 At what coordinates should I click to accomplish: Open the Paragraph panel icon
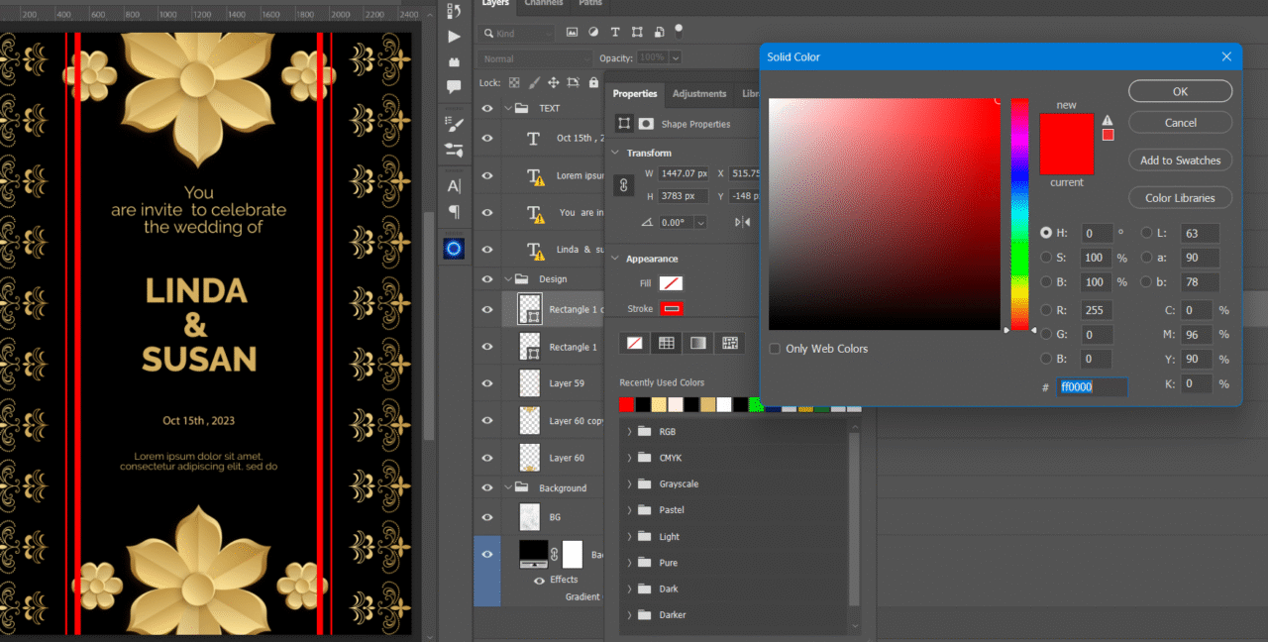(454, 212)
